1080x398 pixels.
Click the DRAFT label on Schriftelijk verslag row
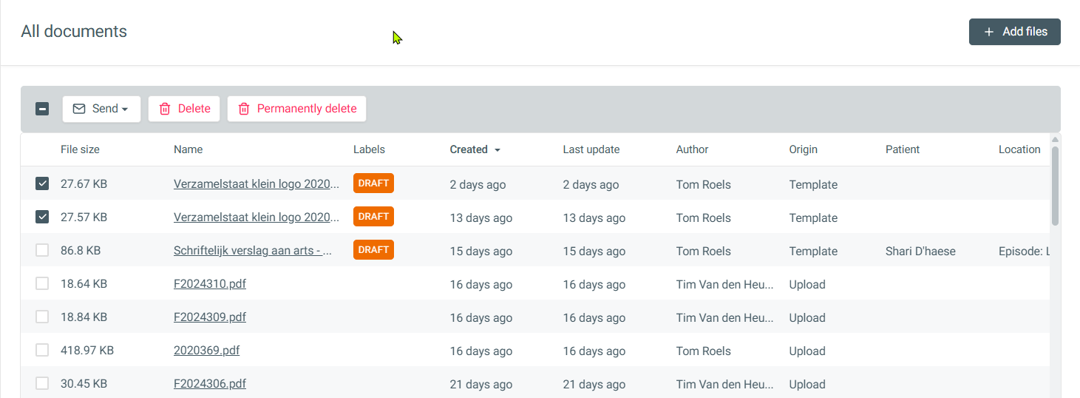[373, 250]
